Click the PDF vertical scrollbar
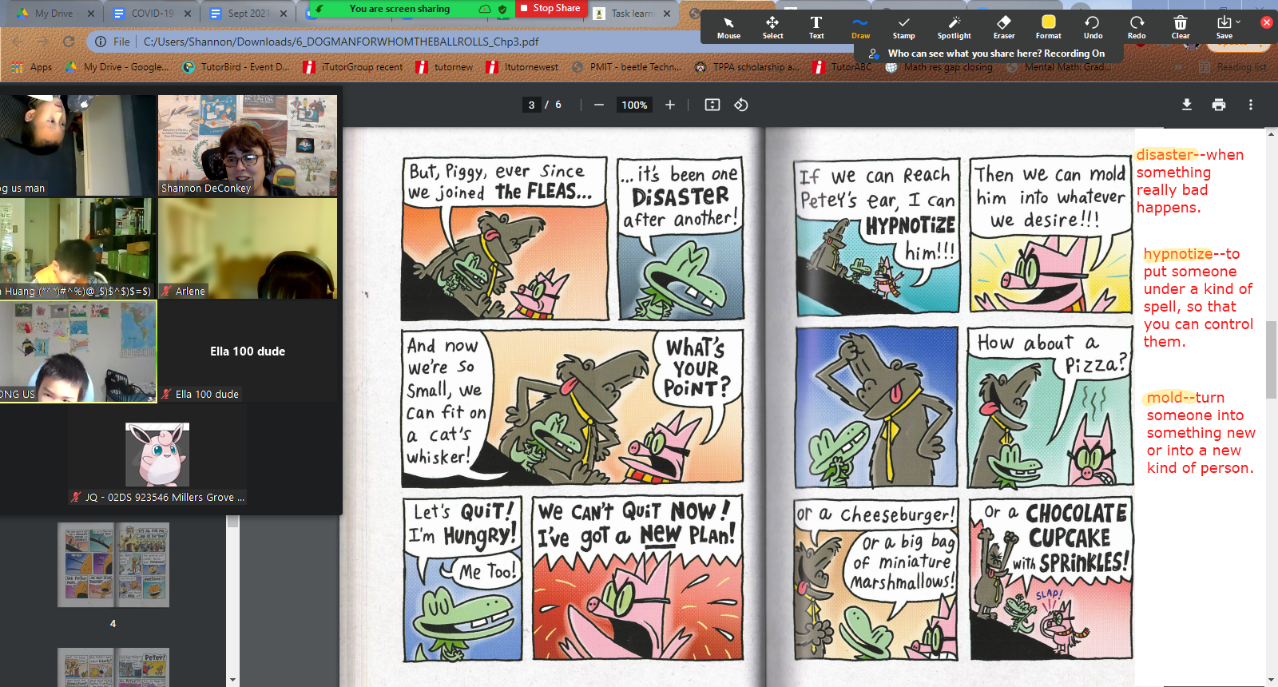1278x687 pixels. point(1271,359)
